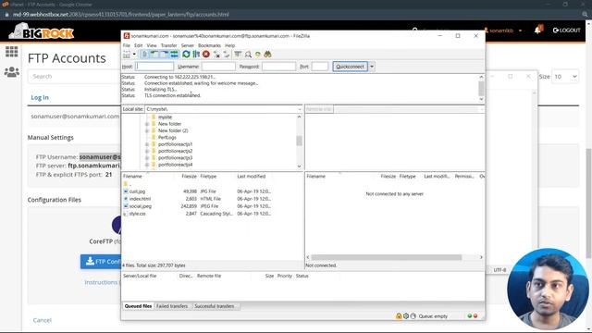Click the Host input field
The image size is (592, 333).
[154, 67]
